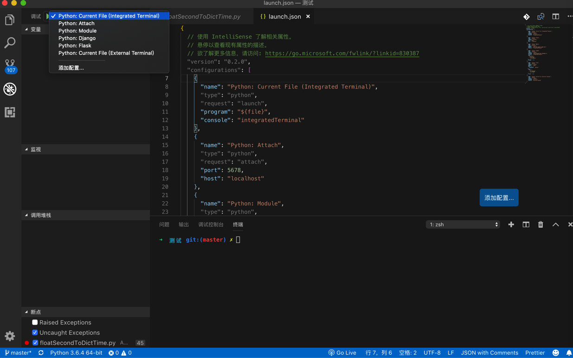Select Python: Django configuration
The height and width of the screenshot is (358, 573).
pyautogui.click(x=77, y=38)
